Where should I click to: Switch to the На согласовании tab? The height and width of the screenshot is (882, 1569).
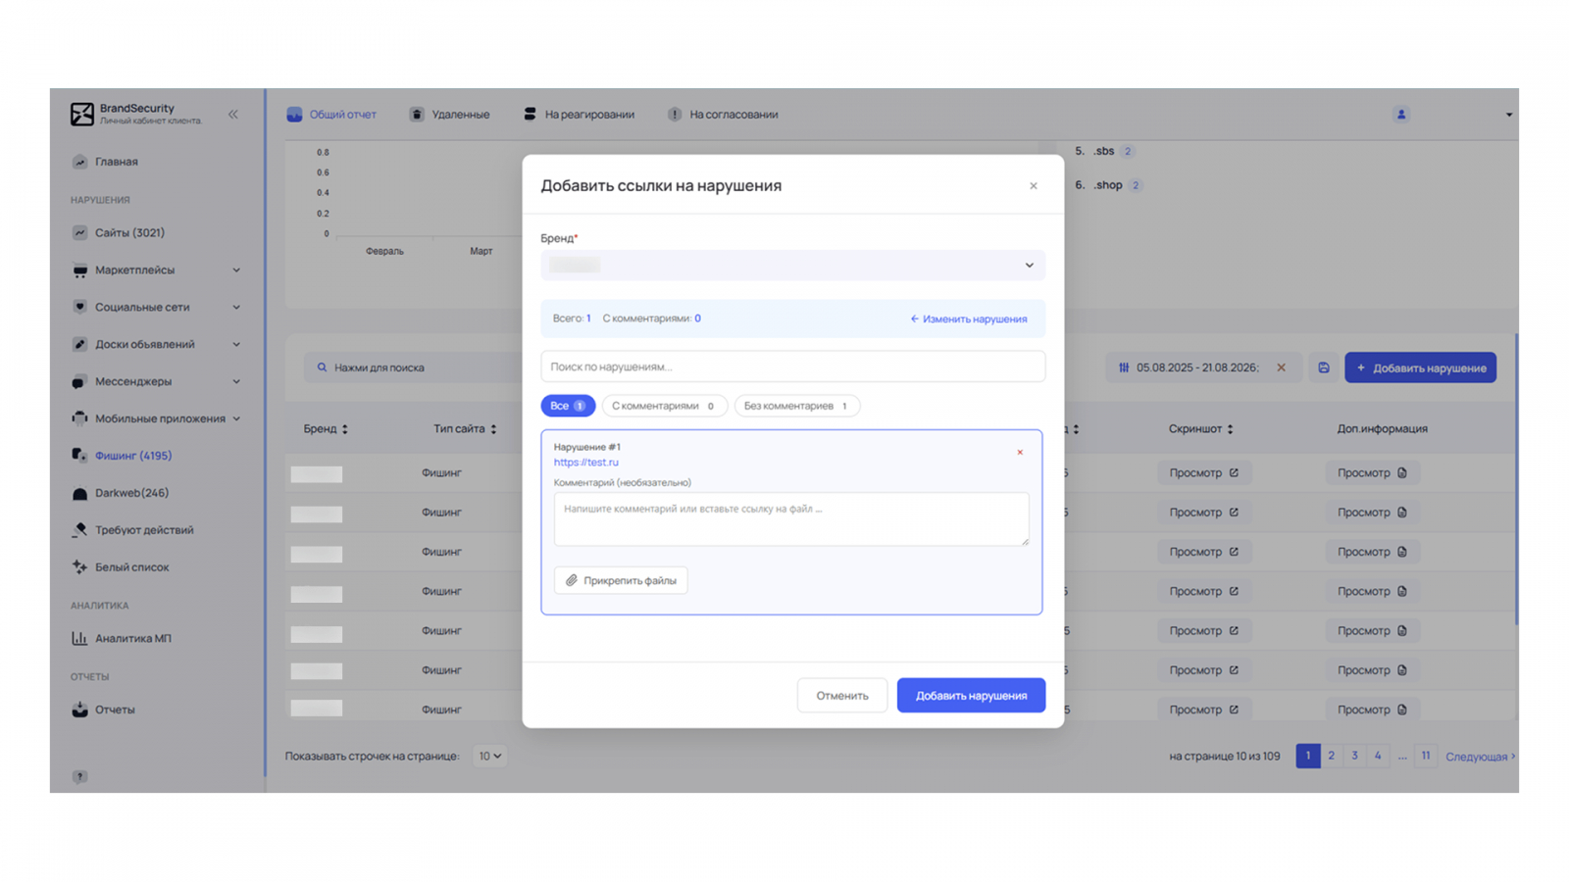coord(723,115)
